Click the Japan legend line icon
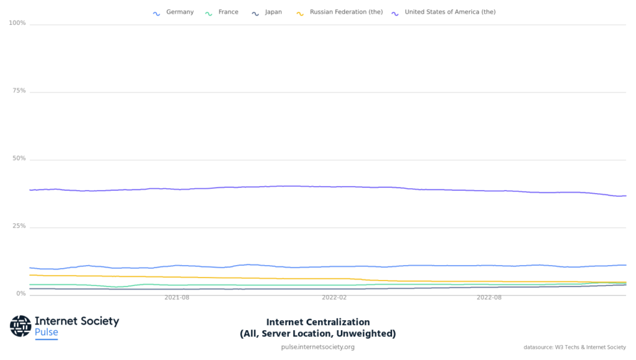 [255, 13]
